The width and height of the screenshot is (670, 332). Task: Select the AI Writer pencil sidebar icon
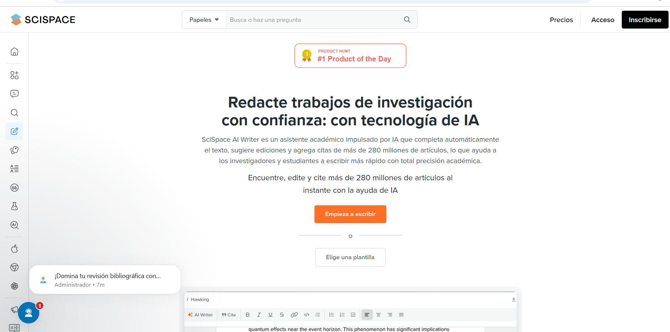coord(14,131)
